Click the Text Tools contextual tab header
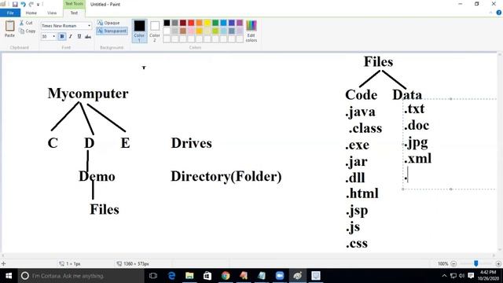Viewport: 503px width, 283px height. 74,4
